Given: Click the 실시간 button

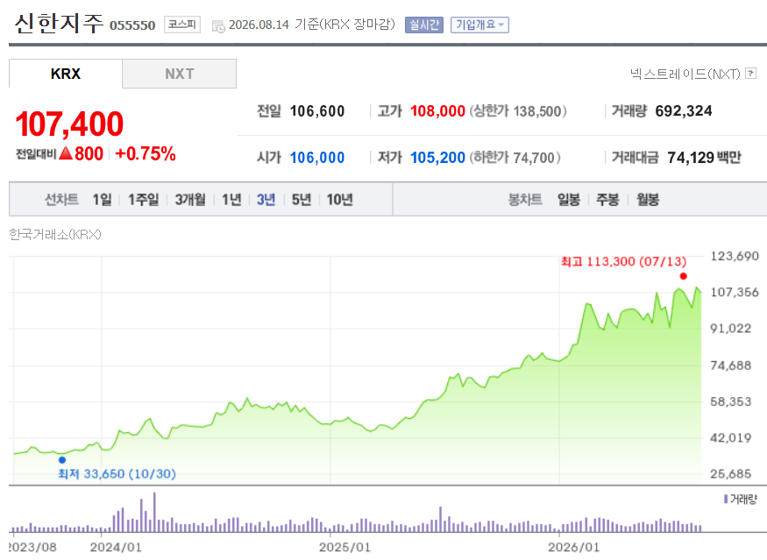Looking at the screenshot, I should pyautogui.click(x=424, y=25).
